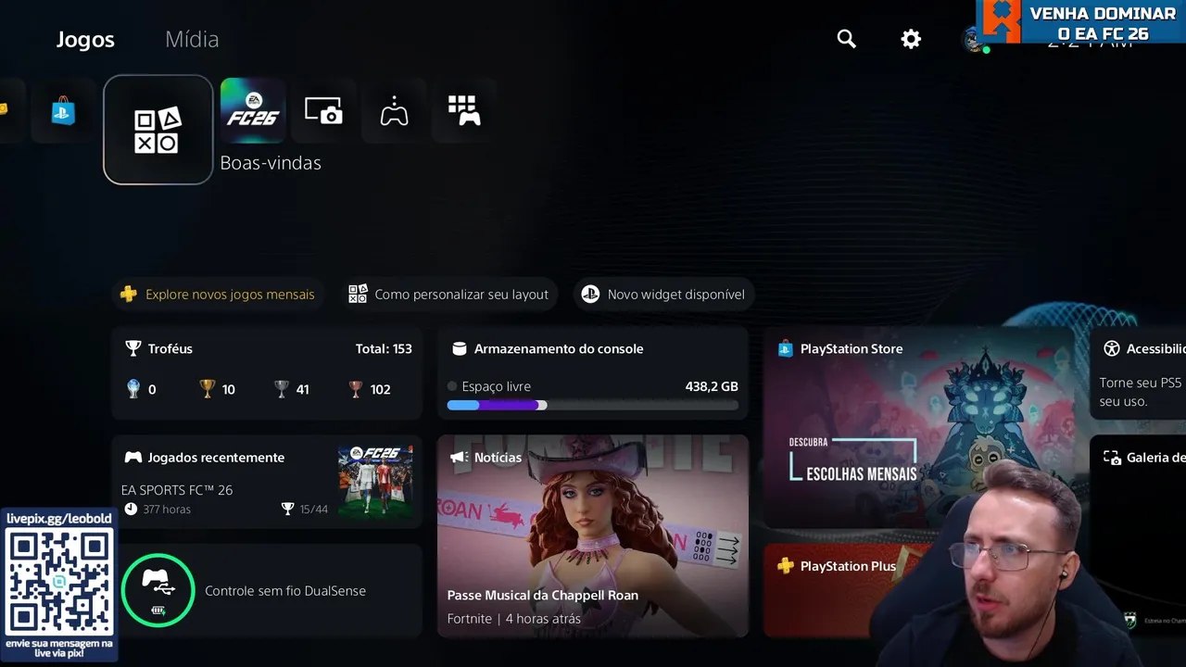Click the silver trophy count icon

[282, 389]
